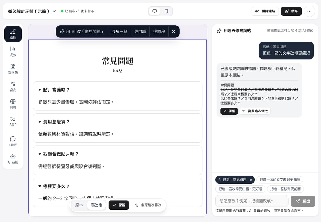Click the answer 需經醫師檢查牙齒與咬合後判斷。
The width and height of the screenshot is (321, 222).
click(72, 166)
